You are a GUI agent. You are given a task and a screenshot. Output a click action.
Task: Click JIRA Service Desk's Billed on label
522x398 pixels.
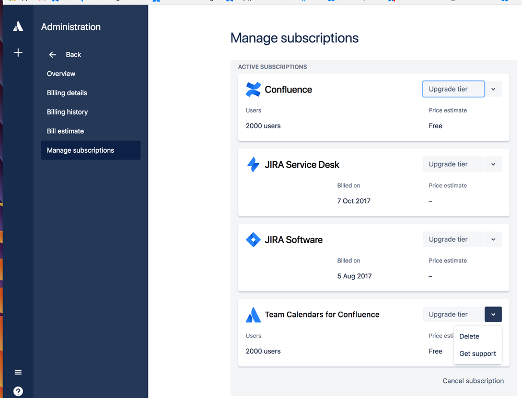tap(349, 186)
